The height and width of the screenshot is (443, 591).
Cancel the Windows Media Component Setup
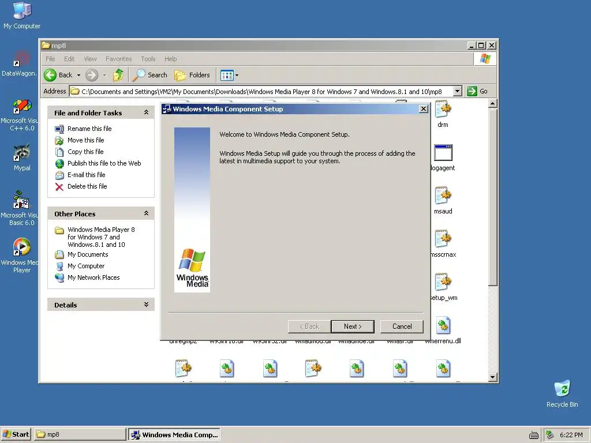coord(402,326)
